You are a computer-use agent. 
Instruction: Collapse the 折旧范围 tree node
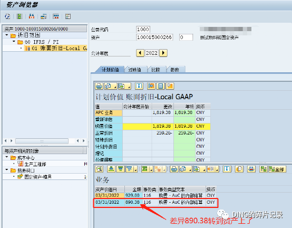(x=7, y=35)
